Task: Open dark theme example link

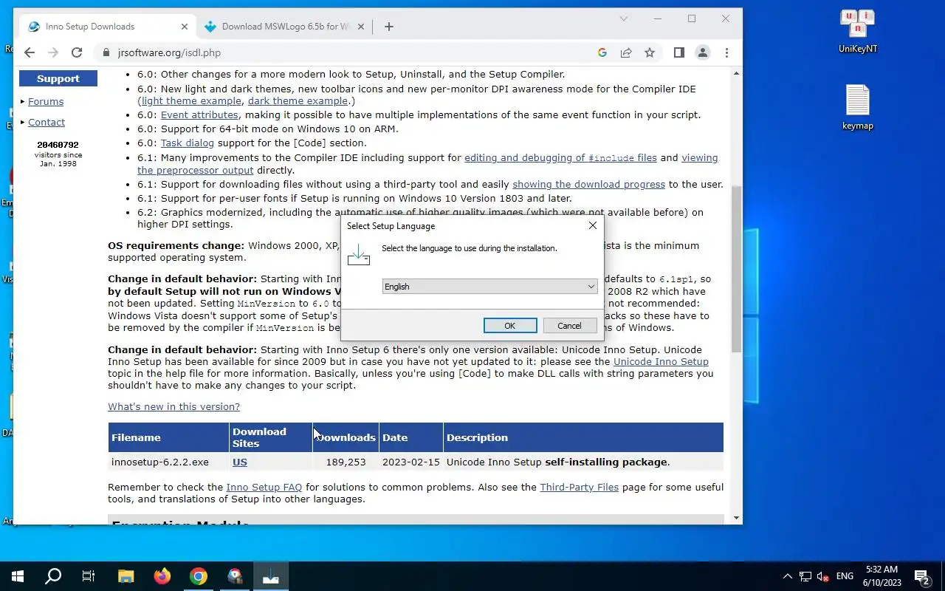Action: click(298, 101)
